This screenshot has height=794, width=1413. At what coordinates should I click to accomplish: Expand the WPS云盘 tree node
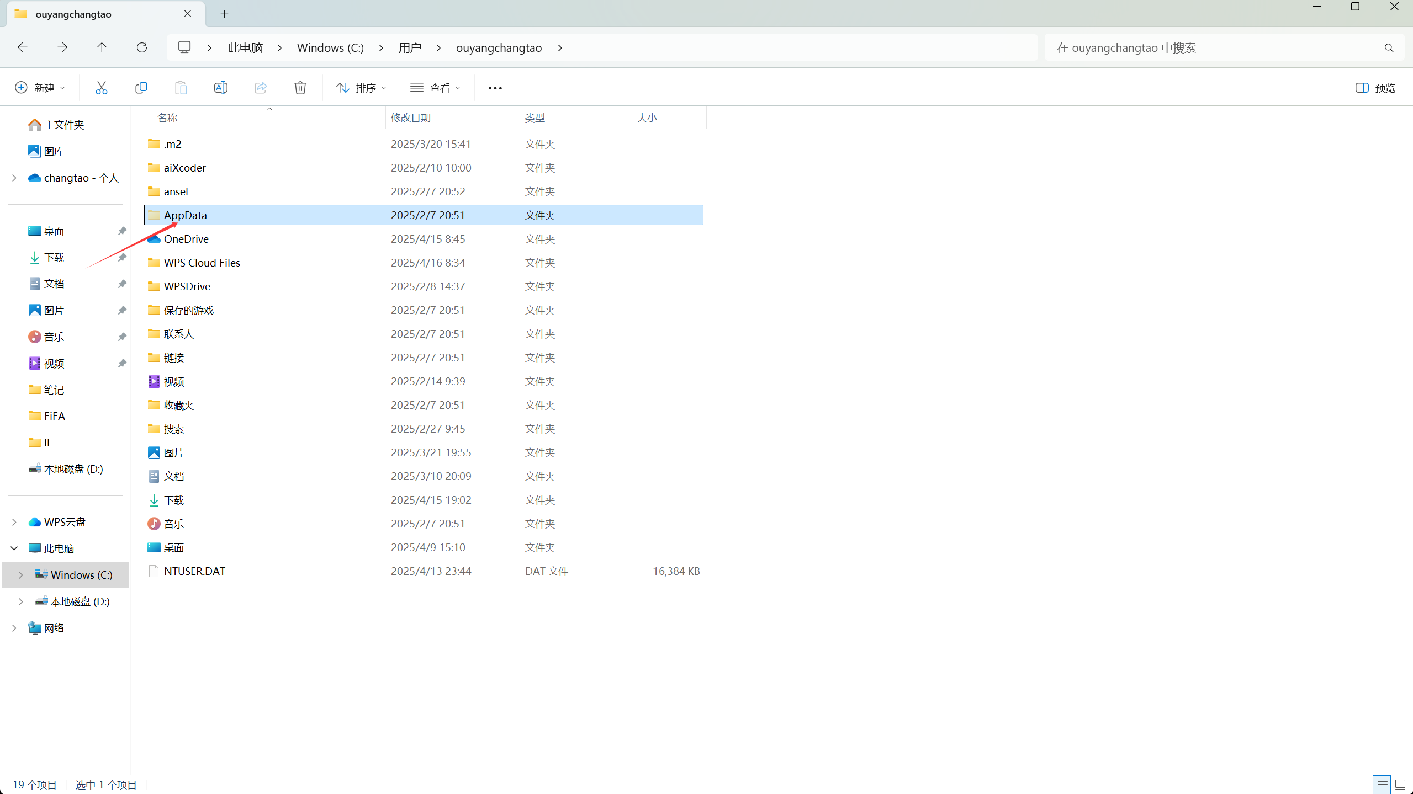click(x=14, y=522)
